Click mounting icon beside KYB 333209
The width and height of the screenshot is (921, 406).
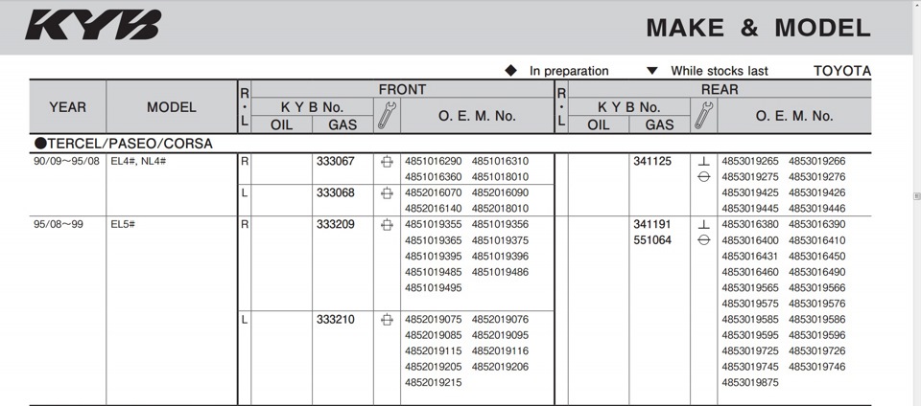pyautogui.click(x=387, y=224)
